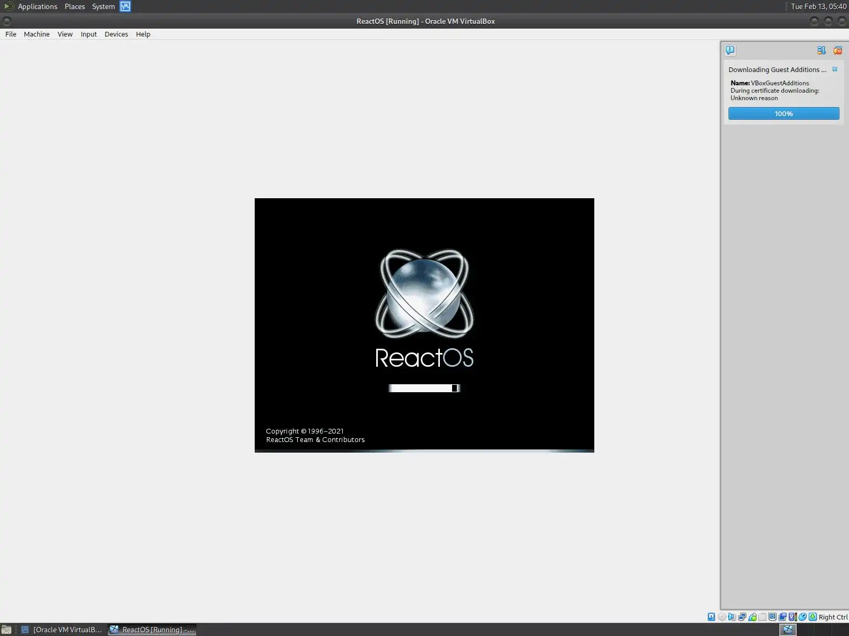Click the 'During certificate downloading:' text
Viewport: 849px width, 636px height.
tap(775, 91)
